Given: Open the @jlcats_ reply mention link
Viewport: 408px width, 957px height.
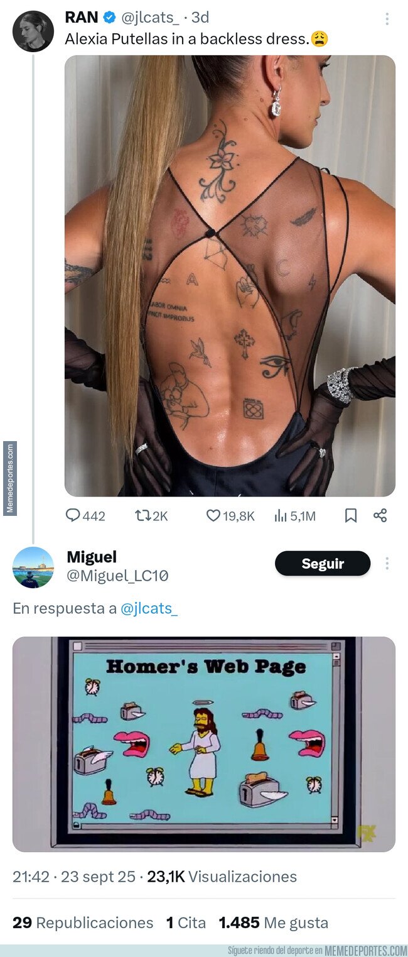Looking at the screenshot, I should [149, 609].
